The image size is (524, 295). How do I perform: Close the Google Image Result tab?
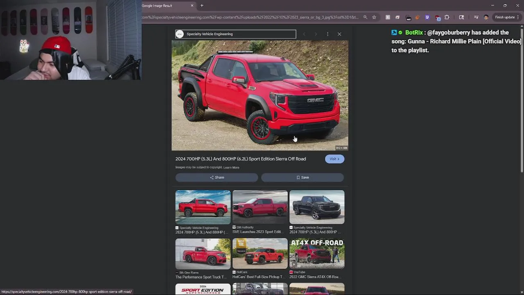click(192, 6)
